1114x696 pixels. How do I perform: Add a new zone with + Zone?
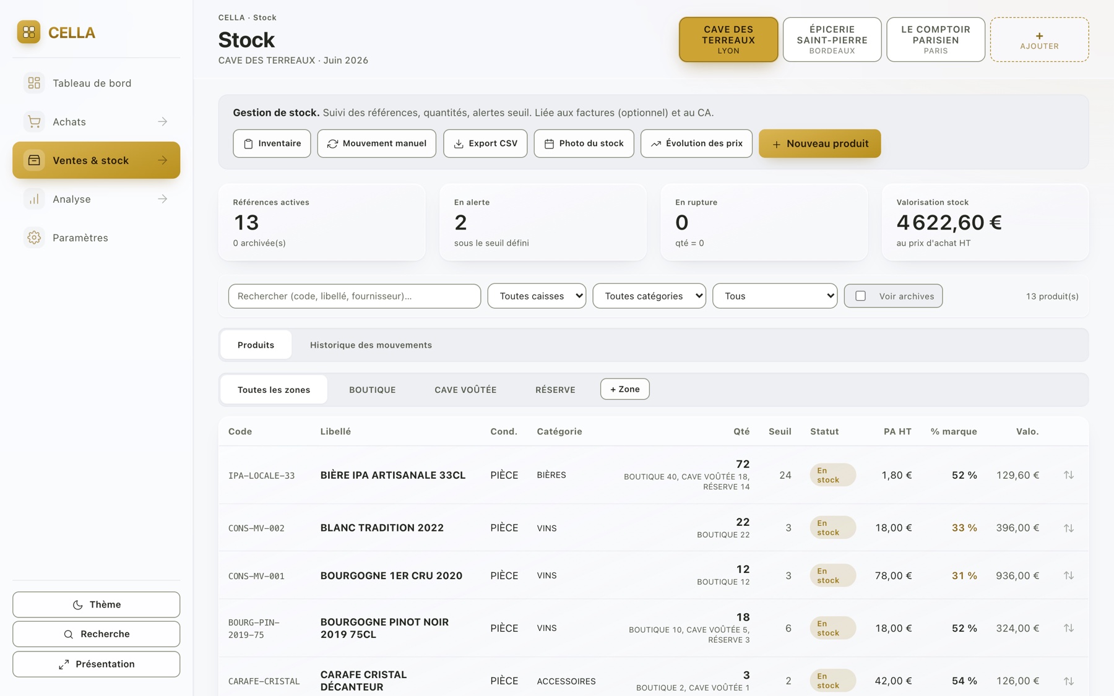624,389
